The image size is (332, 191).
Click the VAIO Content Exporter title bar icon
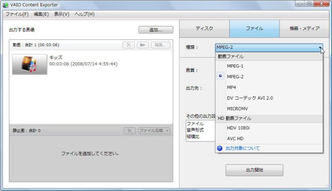coord(6,5)
